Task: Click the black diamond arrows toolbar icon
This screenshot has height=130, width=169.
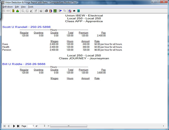Action: [74, 11]
